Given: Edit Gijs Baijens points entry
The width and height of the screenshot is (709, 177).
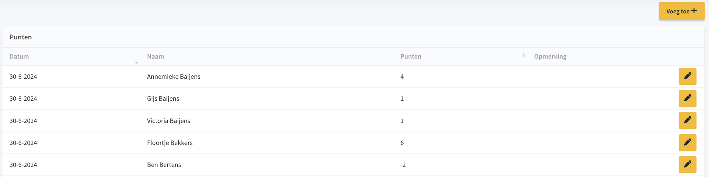Looking at the screenshot, I should 687,98.
